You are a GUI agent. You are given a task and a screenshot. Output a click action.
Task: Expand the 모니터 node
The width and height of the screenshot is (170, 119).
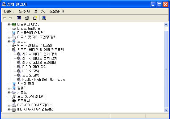tap(9, 41)
